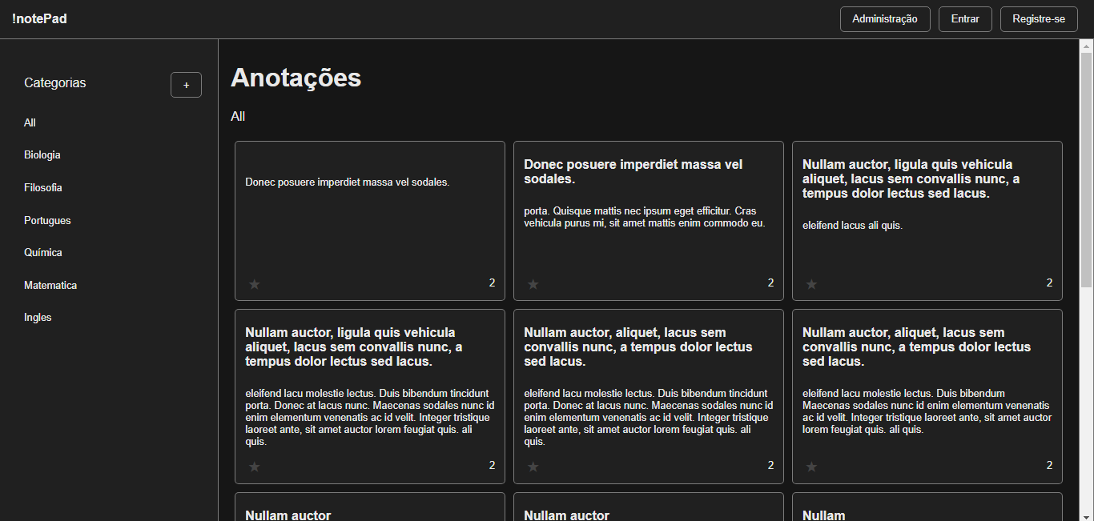Star the first untitled note card
Image resolution: width=1094 pixels, height=521 pixels.
(255, 284)
